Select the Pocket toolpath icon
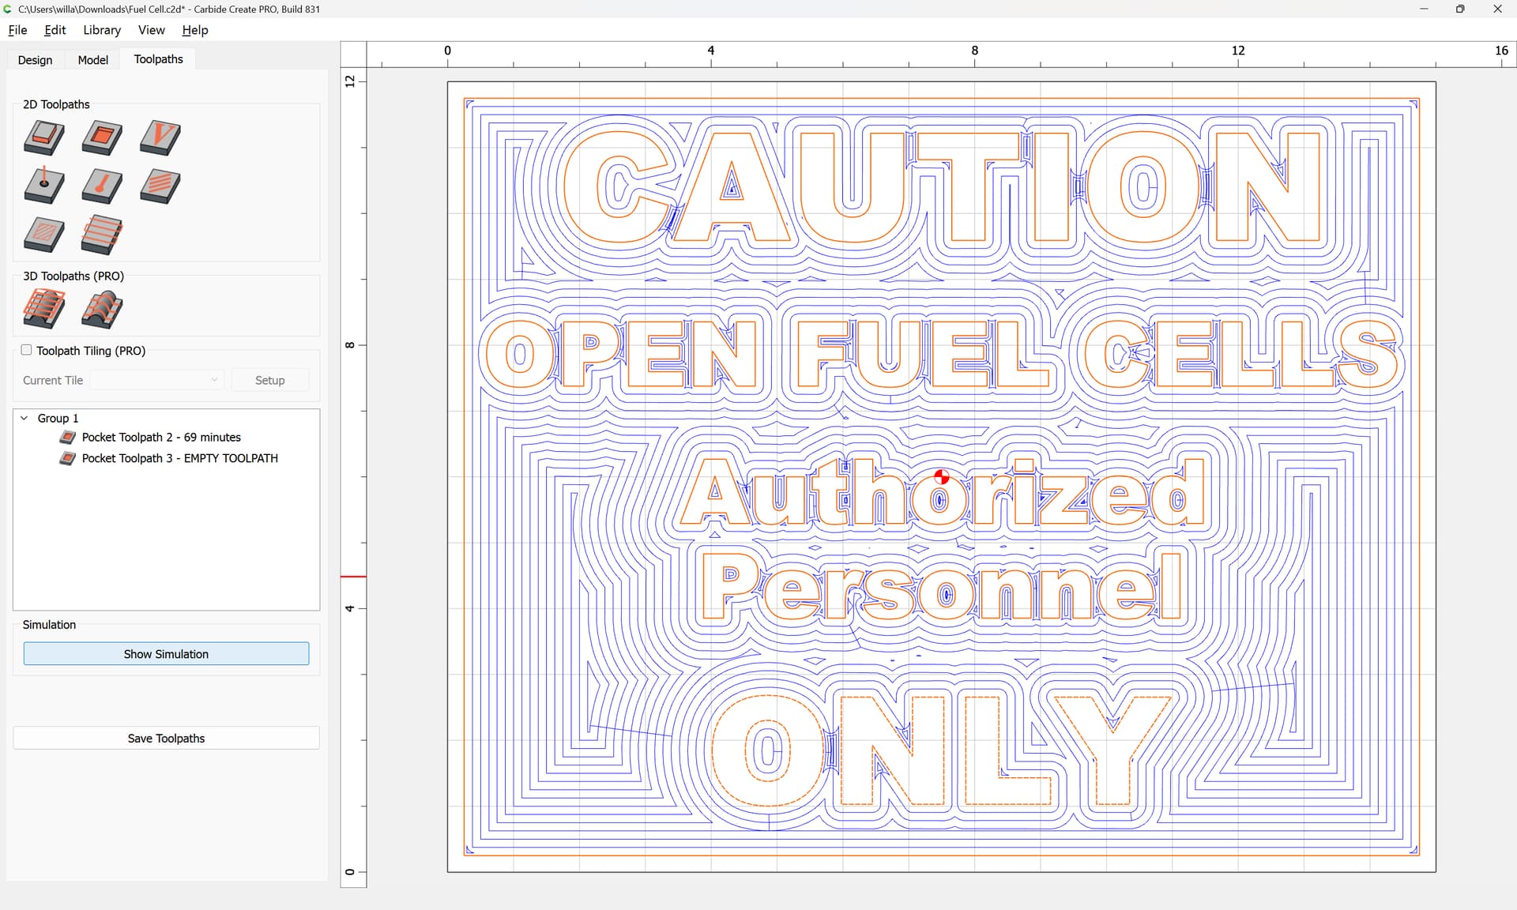Screen dimensions: 1517x910 pyautogui.click(x=102, y=137)
